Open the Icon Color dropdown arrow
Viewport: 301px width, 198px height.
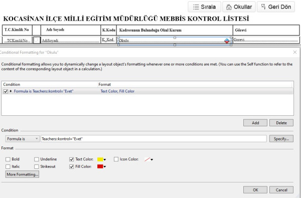point(152,159)
